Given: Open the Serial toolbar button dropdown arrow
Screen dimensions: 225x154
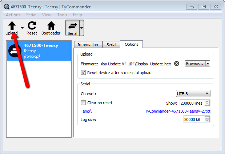Looking at the screenshot, I should pyautogui.click(x=81, y=28).
